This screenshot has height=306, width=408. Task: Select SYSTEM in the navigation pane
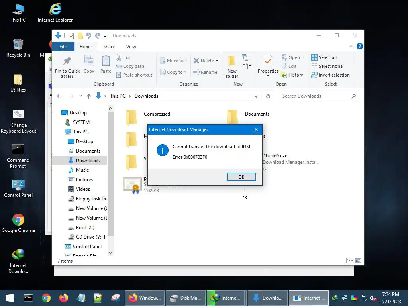pos(81,122)
